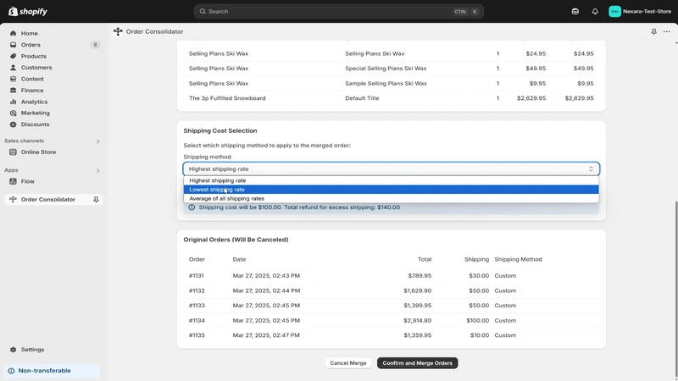This screenshot has width=678, height=381.
Task: Choose Lowest shipping rate option
Action: 392,190
